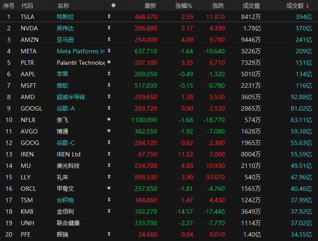
Task: Open the 特斯拉 stock name link
Action: click(65, 17)
